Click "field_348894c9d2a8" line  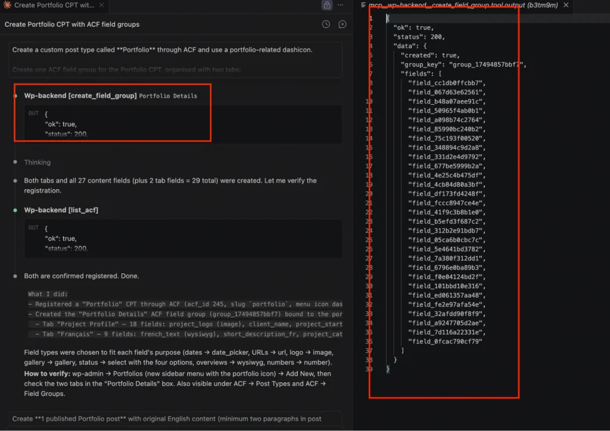click(447, 148)
